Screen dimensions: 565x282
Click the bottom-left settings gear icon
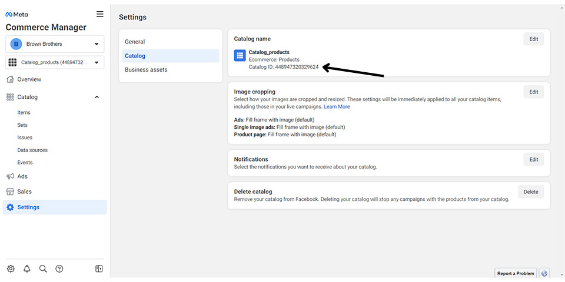pyautogui.click(x=11, y=268)
